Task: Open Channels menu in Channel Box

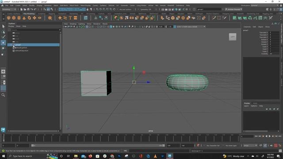Action: point(247,26)
